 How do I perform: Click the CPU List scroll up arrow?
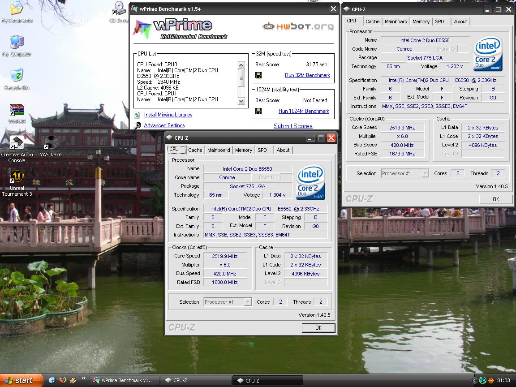[x=241, y=65]
